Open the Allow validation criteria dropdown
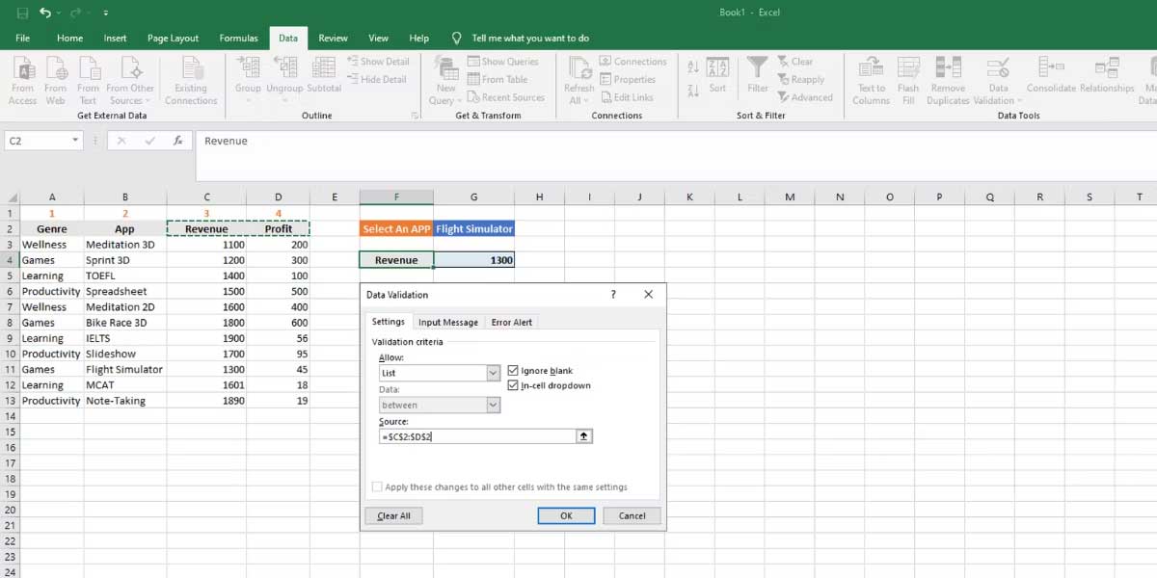 coord(492,373)
